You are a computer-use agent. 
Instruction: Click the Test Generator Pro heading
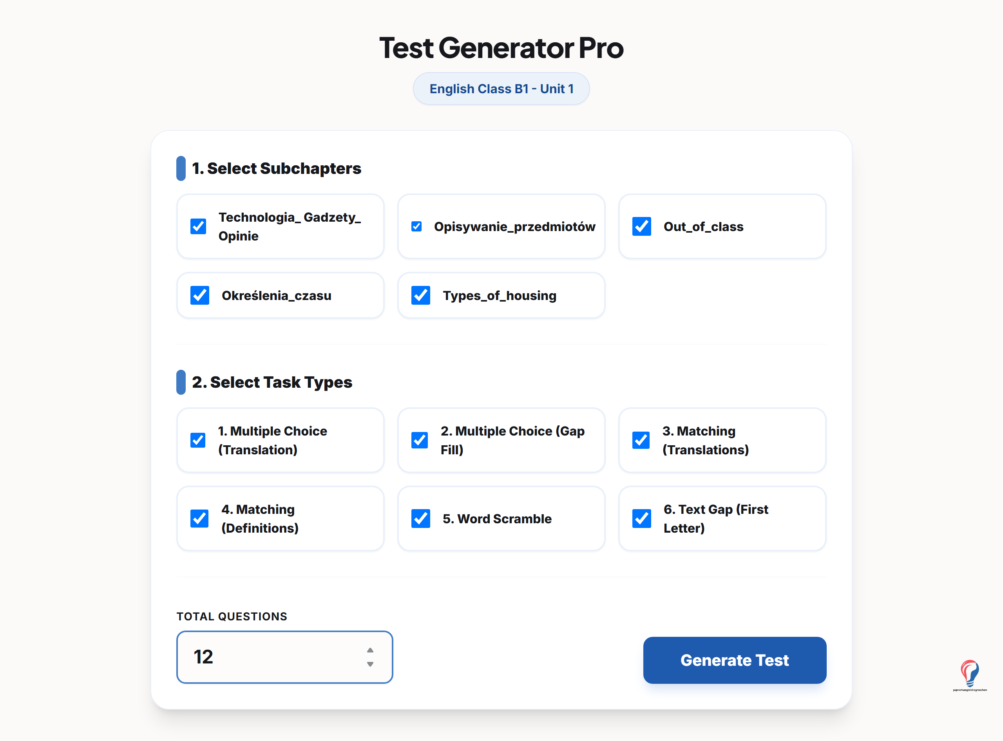[x=501, y=47]
